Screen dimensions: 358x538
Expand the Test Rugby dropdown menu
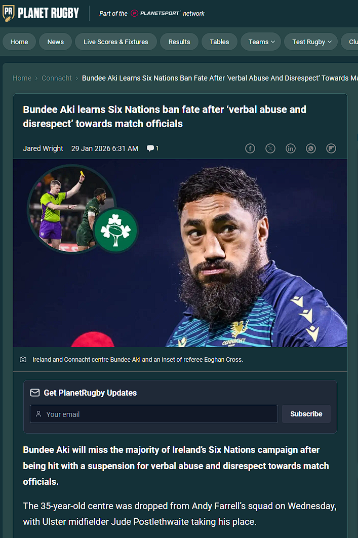[x=311, y=42]
